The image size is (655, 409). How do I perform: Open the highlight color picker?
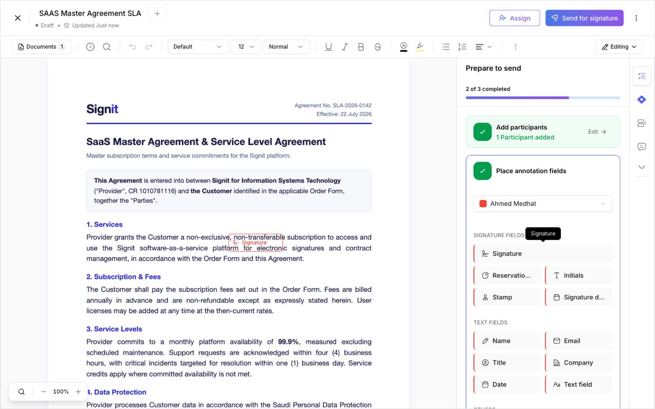(420, 46)
